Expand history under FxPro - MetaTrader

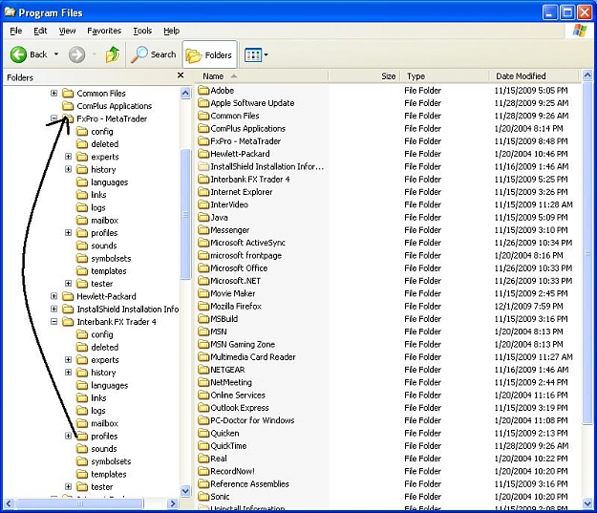click(x=68, y=169)
